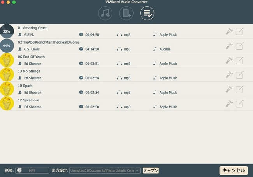The image size is (253, 177).
Task: Click End Of Youth album thumbnail
Action: tap(7, 60)
